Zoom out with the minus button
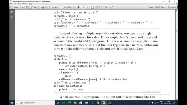The height and width of the screenshot is (105, 187). (75, 7)
